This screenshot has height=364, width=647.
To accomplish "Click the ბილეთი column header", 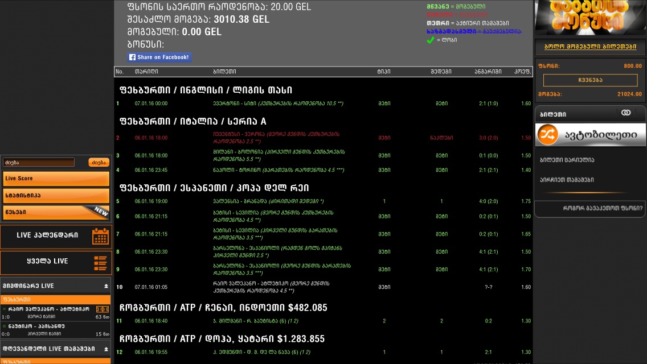I will pos(224,72).
